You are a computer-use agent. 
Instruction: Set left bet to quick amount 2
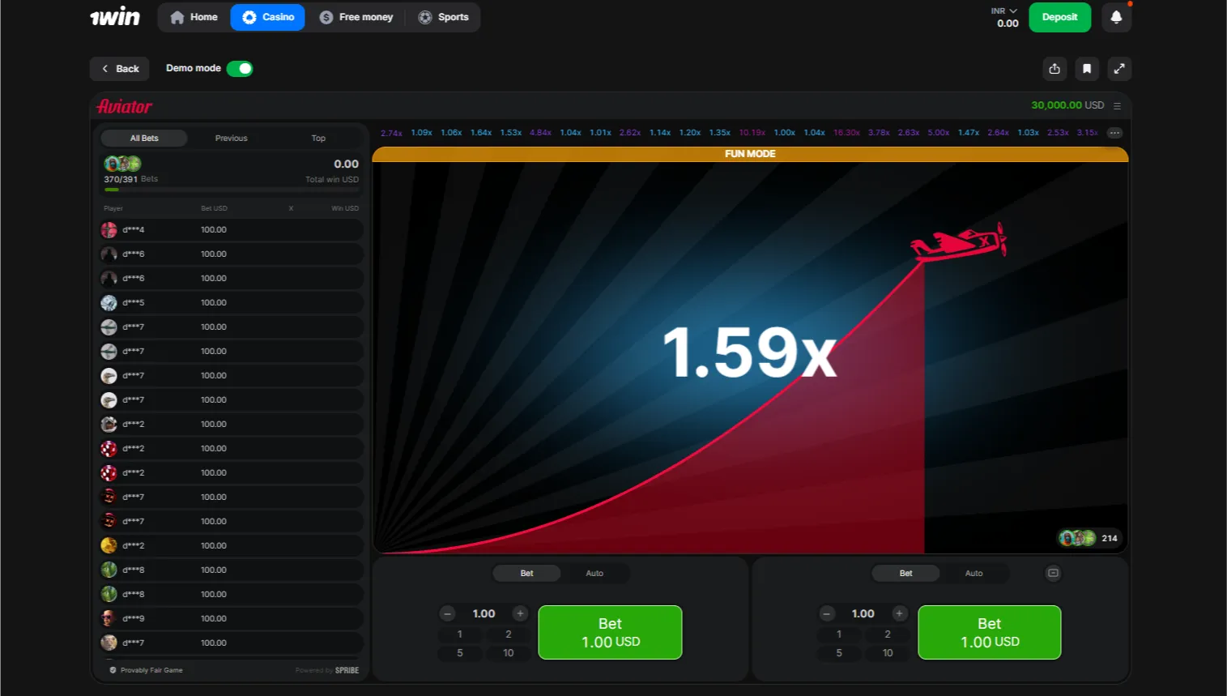[509, 634]
